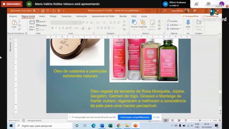Expand the Layout dropdown
The height and width of the screenshot is (129, 229).
pos(42,21)
